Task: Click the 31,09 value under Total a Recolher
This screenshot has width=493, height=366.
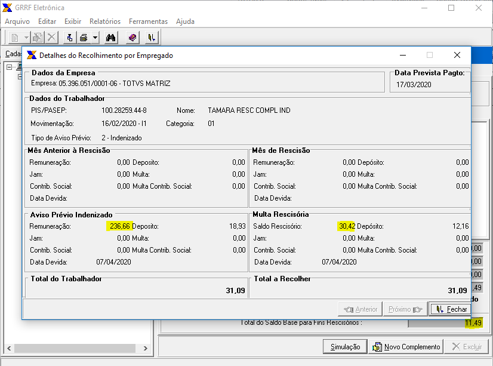Action: click(x=457, y=291)
